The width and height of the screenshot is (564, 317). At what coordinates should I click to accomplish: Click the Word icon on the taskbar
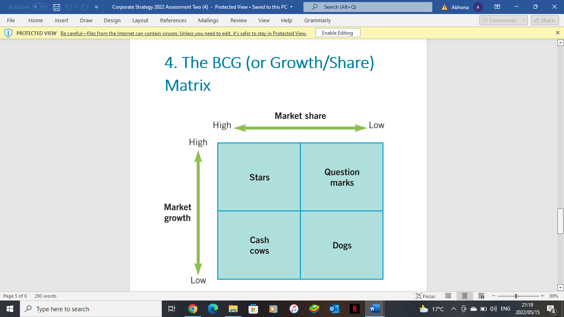[374, 309]
